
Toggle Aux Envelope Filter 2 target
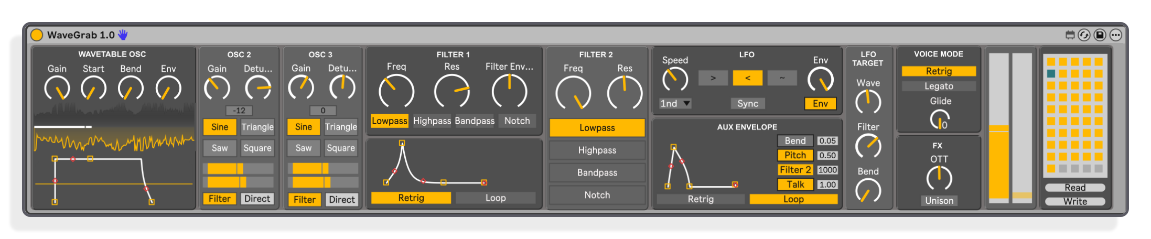(x=795, y=170)
